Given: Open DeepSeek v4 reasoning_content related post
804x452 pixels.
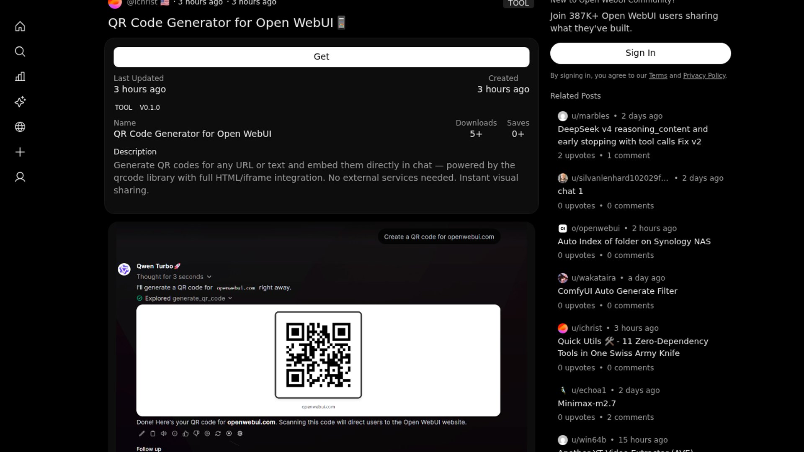Looking at the screenshot, I should (x=632, y=135).
